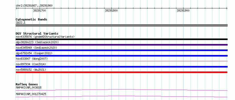This screenshot has width=235, height=100.
Task: Select the blue nsv6345949 variant bar
Action: click(x=121, y=50)
